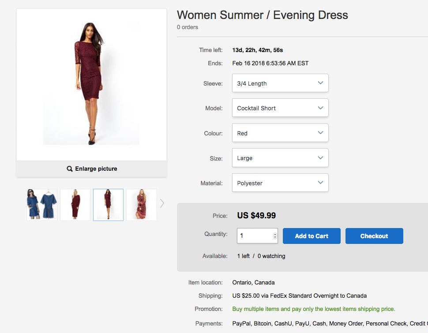Click the next thumbnails arrow
This screenshot has height=333, width=428.
coord(162,203)
